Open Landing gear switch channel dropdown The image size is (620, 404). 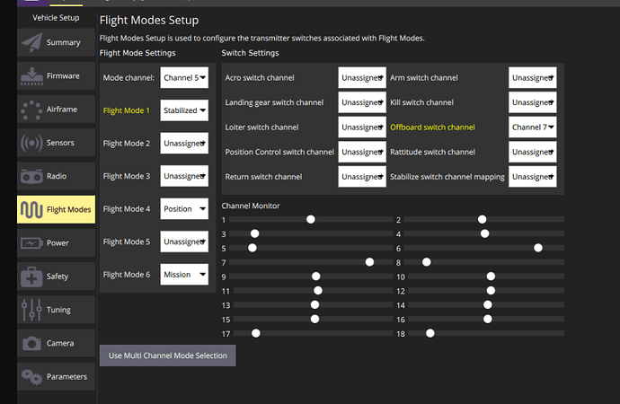coord(362,102)
